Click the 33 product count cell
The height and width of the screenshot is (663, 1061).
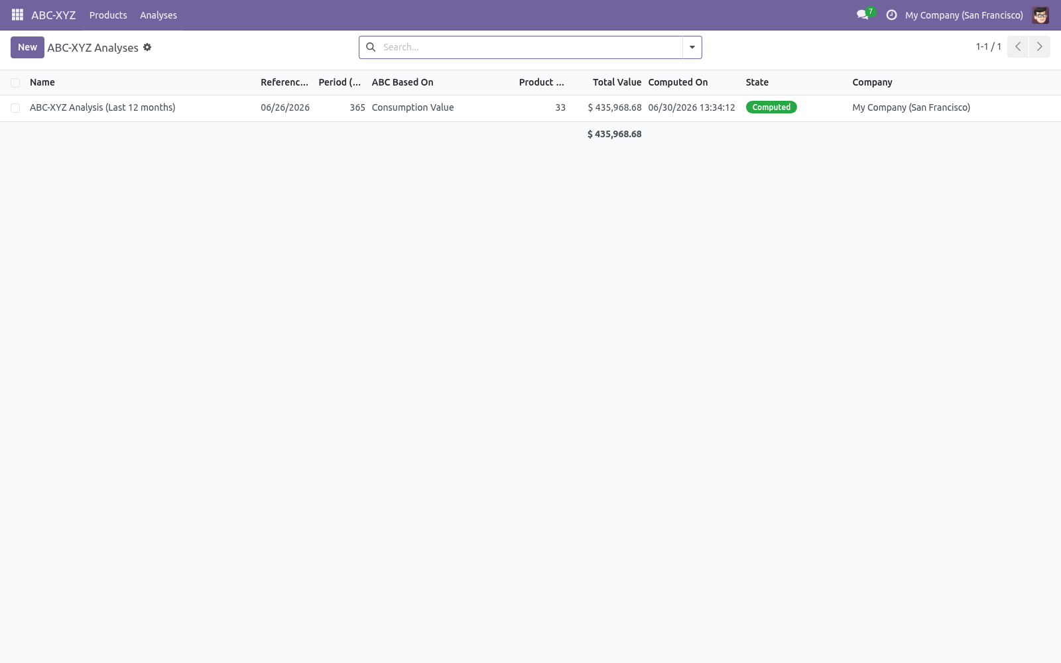click(560, 107)
